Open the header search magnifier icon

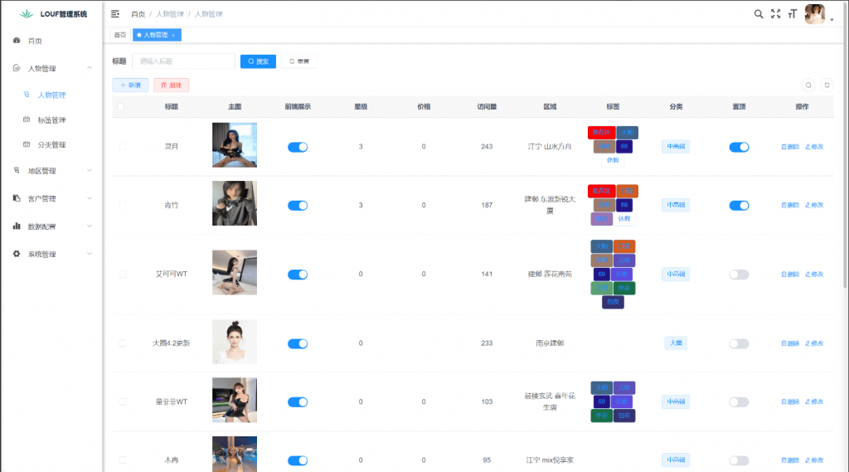point(759,14)
